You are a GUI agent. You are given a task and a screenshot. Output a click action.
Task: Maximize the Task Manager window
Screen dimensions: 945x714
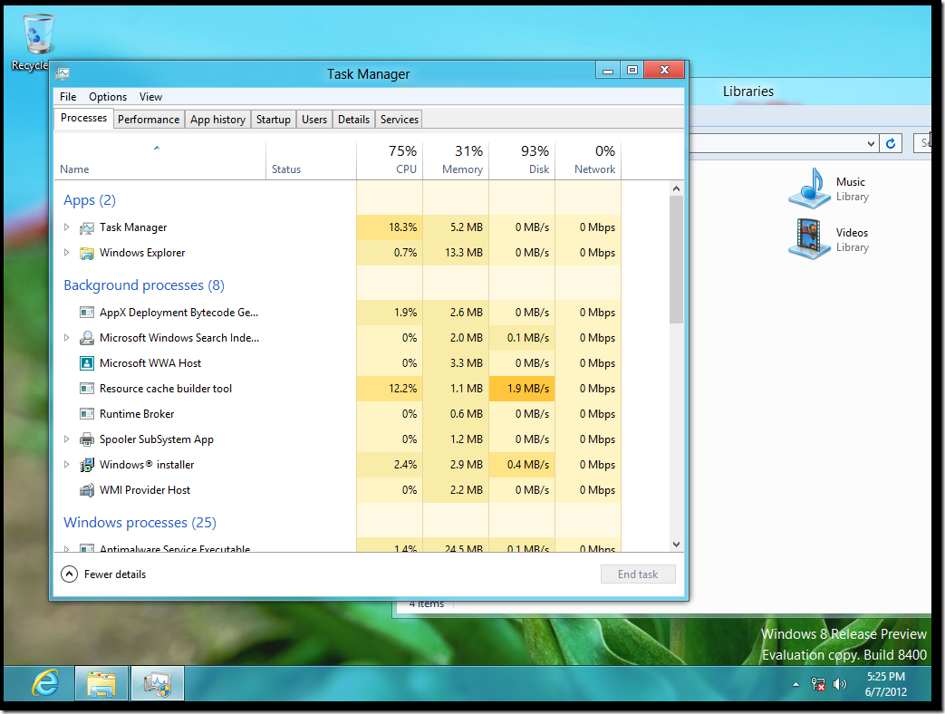pyautogui.click(x=632, y=71)
